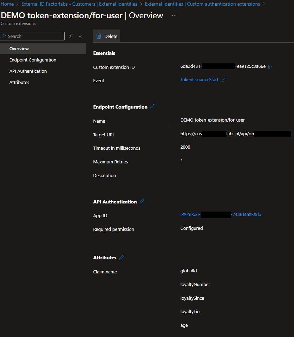The height and width of the screenshot is (337, 294).
Task: Collapse the sidebar with double chevron
Action: tap(80, 36)
